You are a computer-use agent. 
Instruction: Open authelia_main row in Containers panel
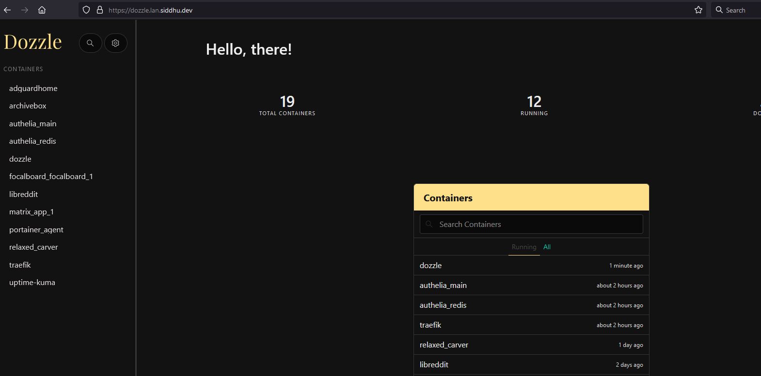(531, 285)
